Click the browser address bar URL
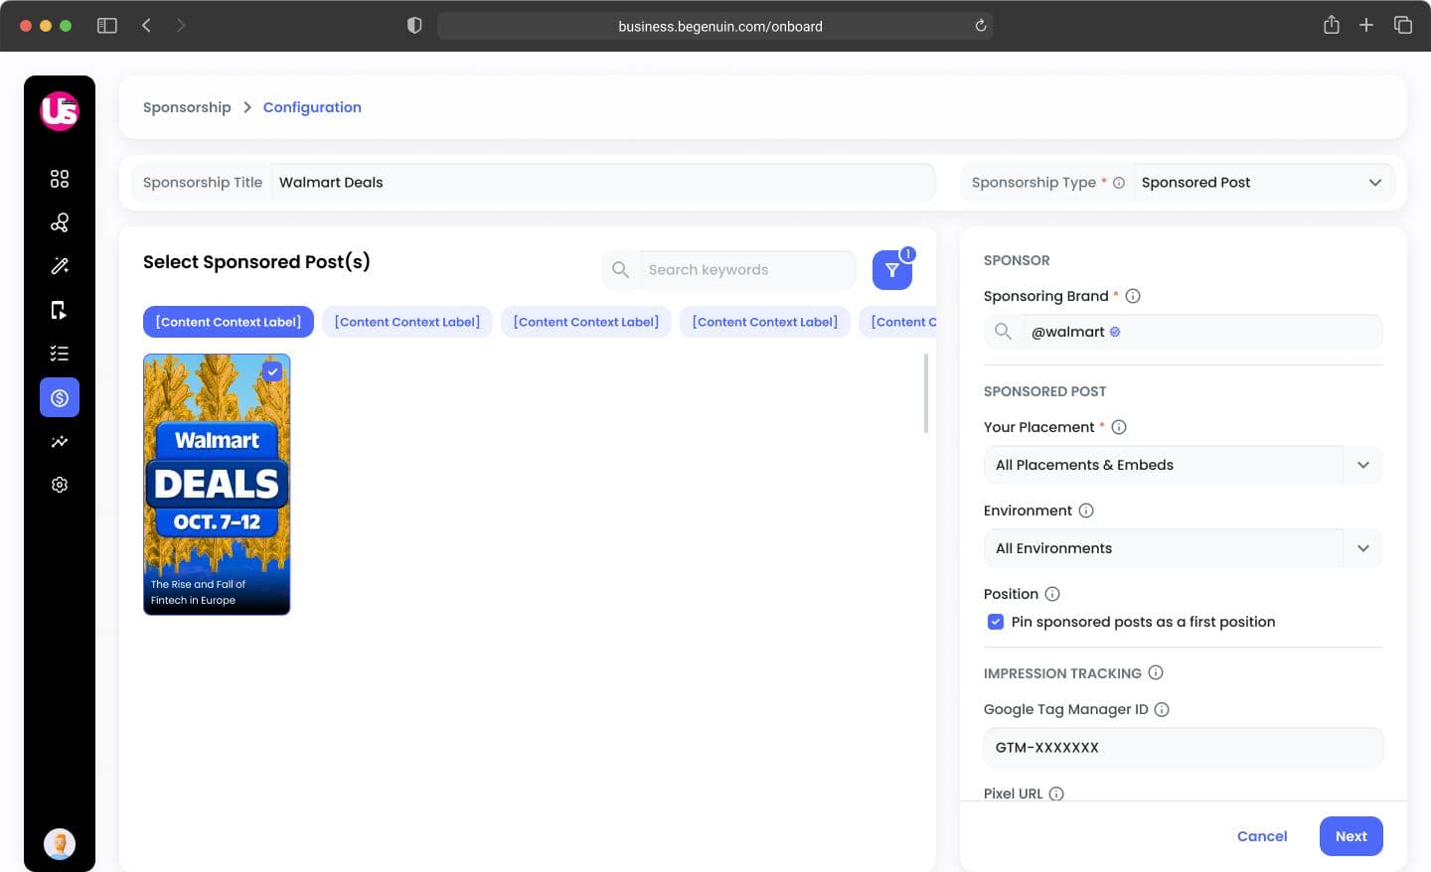Viewport: 1431px width, 872px height. tap(720, 26)
